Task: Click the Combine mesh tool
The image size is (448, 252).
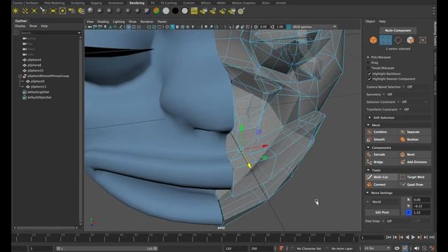Action: tap(381, 132)
